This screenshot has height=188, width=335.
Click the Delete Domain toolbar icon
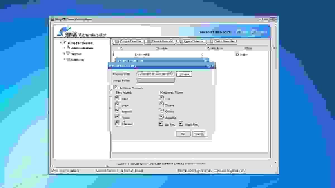tap(148, 41)
